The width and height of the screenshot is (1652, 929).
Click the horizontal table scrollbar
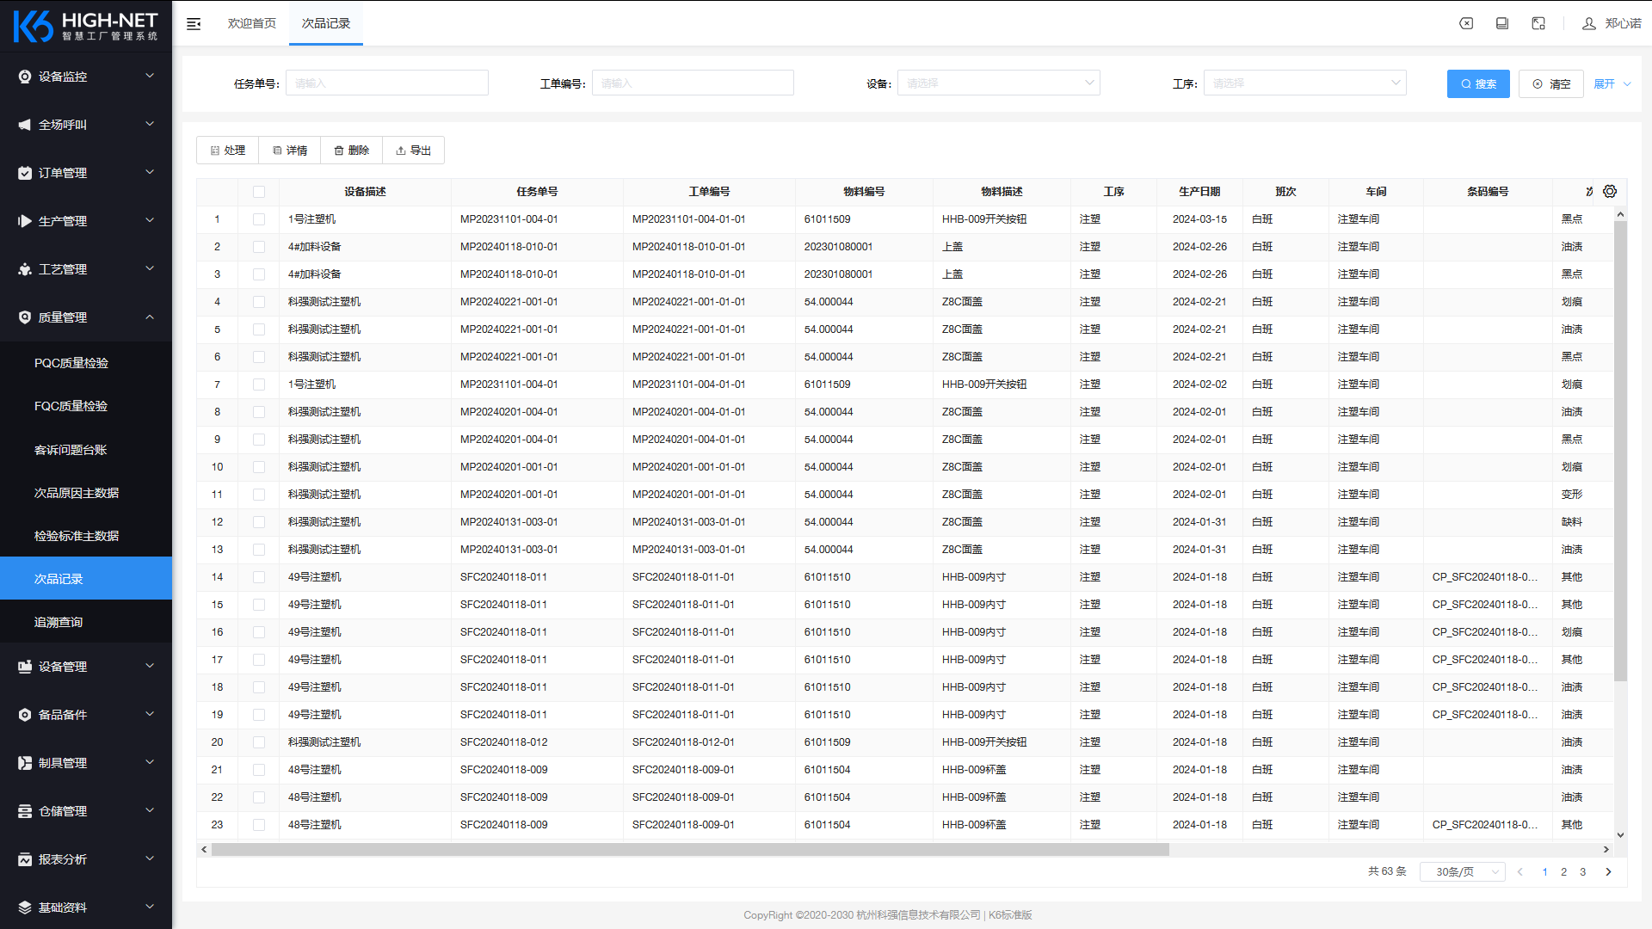coord(690,850)
